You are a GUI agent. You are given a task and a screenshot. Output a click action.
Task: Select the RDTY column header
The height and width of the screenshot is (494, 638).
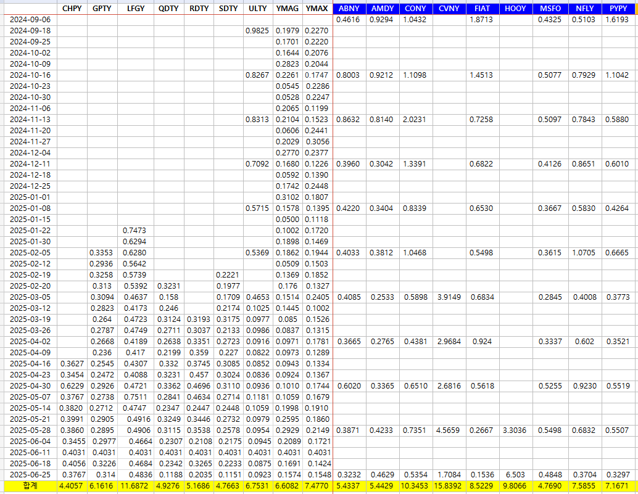pyautogui.click(x=199, y=9)
